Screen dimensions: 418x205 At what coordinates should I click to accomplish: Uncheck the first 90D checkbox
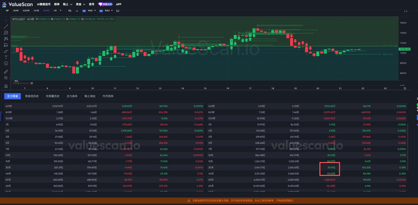(84, 10)
